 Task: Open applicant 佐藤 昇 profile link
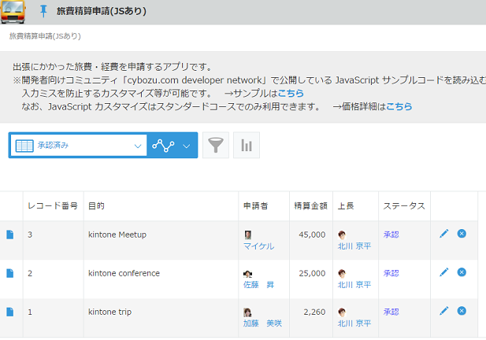(258, 285)
